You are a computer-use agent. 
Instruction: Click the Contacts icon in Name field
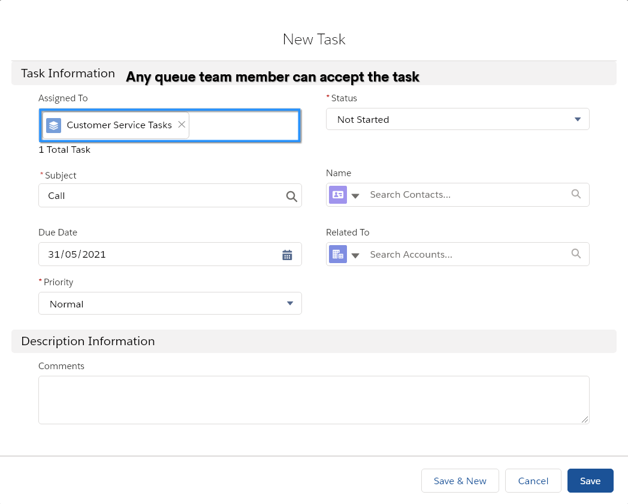tap(338, 195)
